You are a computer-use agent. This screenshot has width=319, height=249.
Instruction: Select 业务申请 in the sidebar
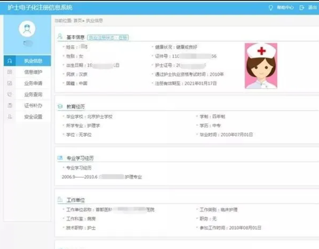coord(33,83)
